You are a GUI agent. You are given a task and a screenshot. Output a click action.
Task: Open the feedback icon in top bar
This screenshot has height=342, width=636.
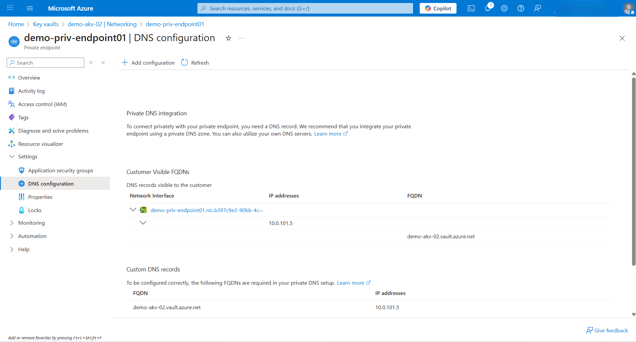pyautogui.click(x=537, y=8)
